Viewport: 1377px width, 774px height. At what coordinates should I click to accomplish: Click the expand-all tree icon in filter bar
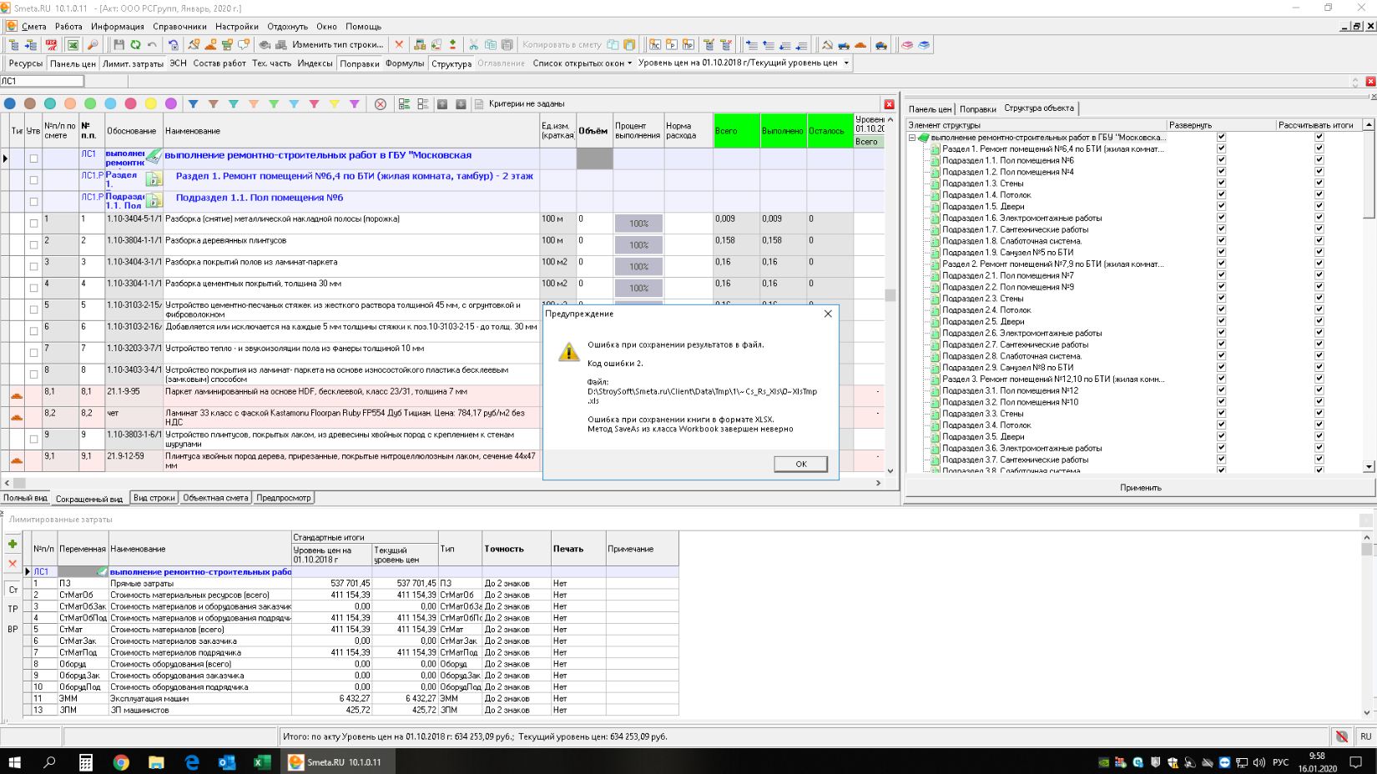(404, 104)
